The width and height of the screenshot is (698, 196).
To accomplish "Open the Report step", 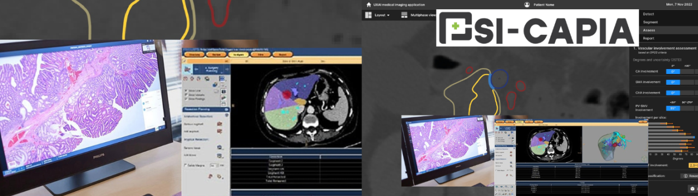I will pos(649,38).
